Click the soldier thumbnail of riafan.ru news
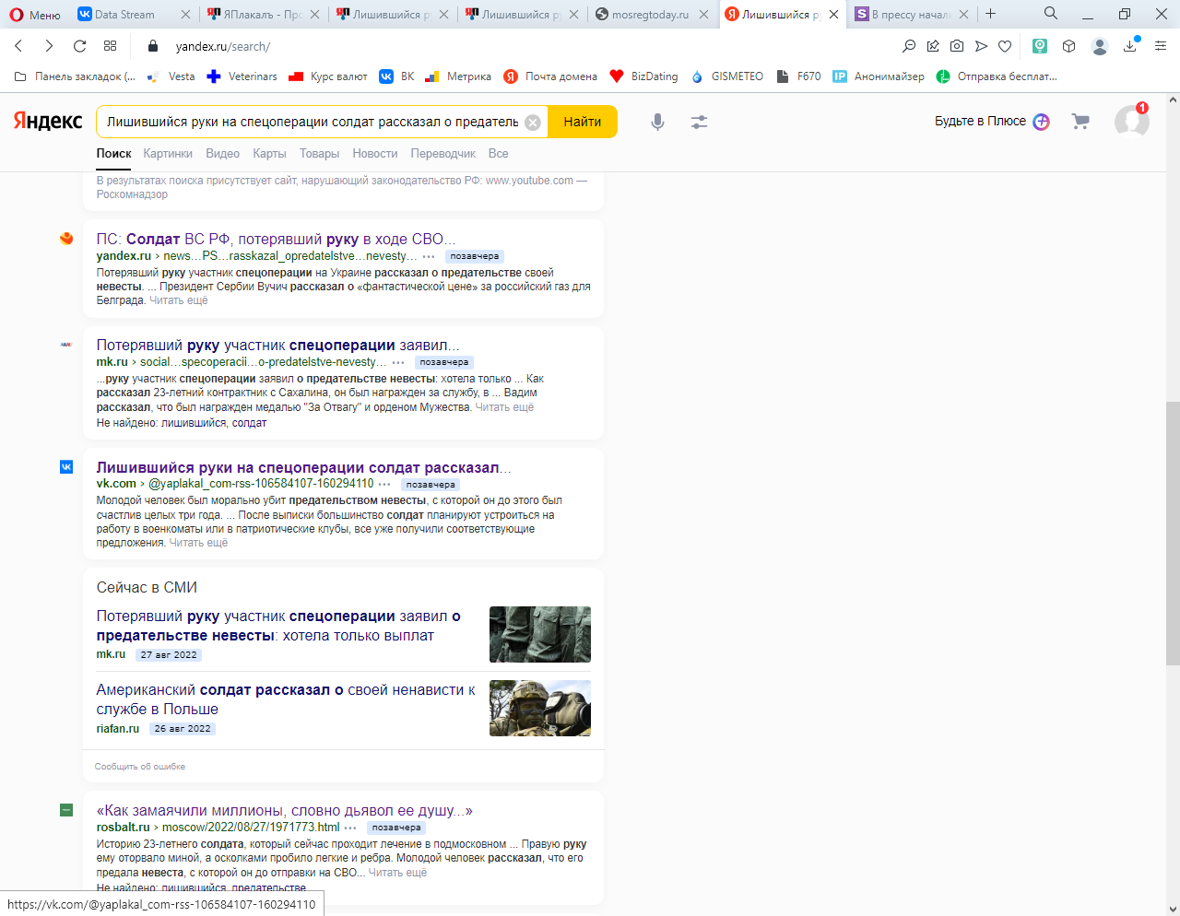The height and width of the screenshot is (916, 1180). (540, 708)
